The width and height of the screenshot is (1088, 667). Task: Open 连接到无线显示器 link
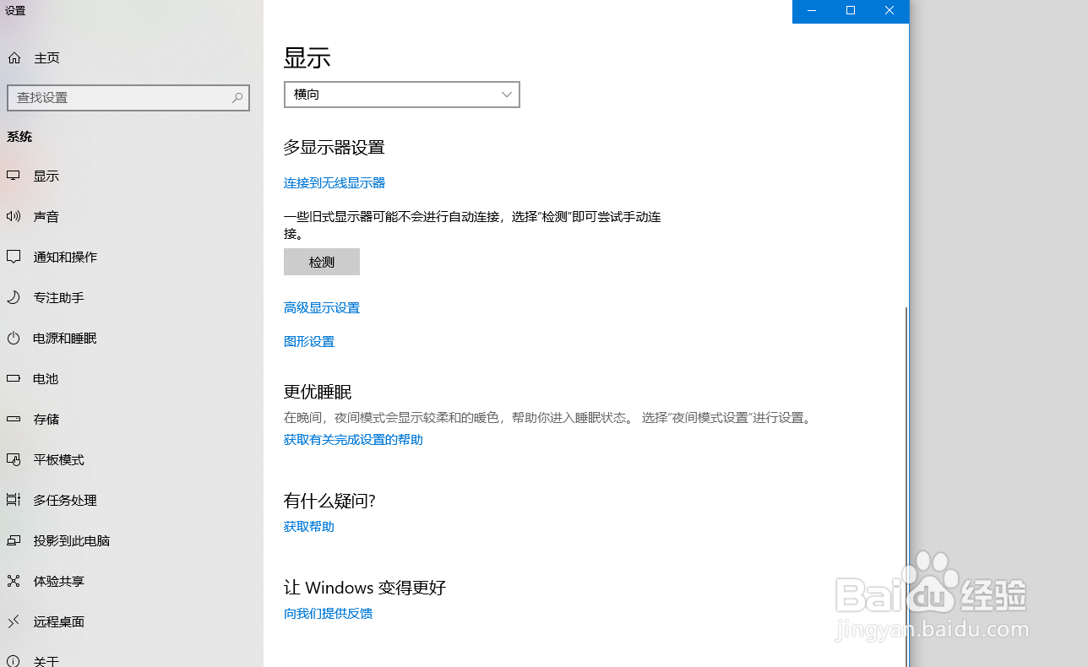[335, 182]
